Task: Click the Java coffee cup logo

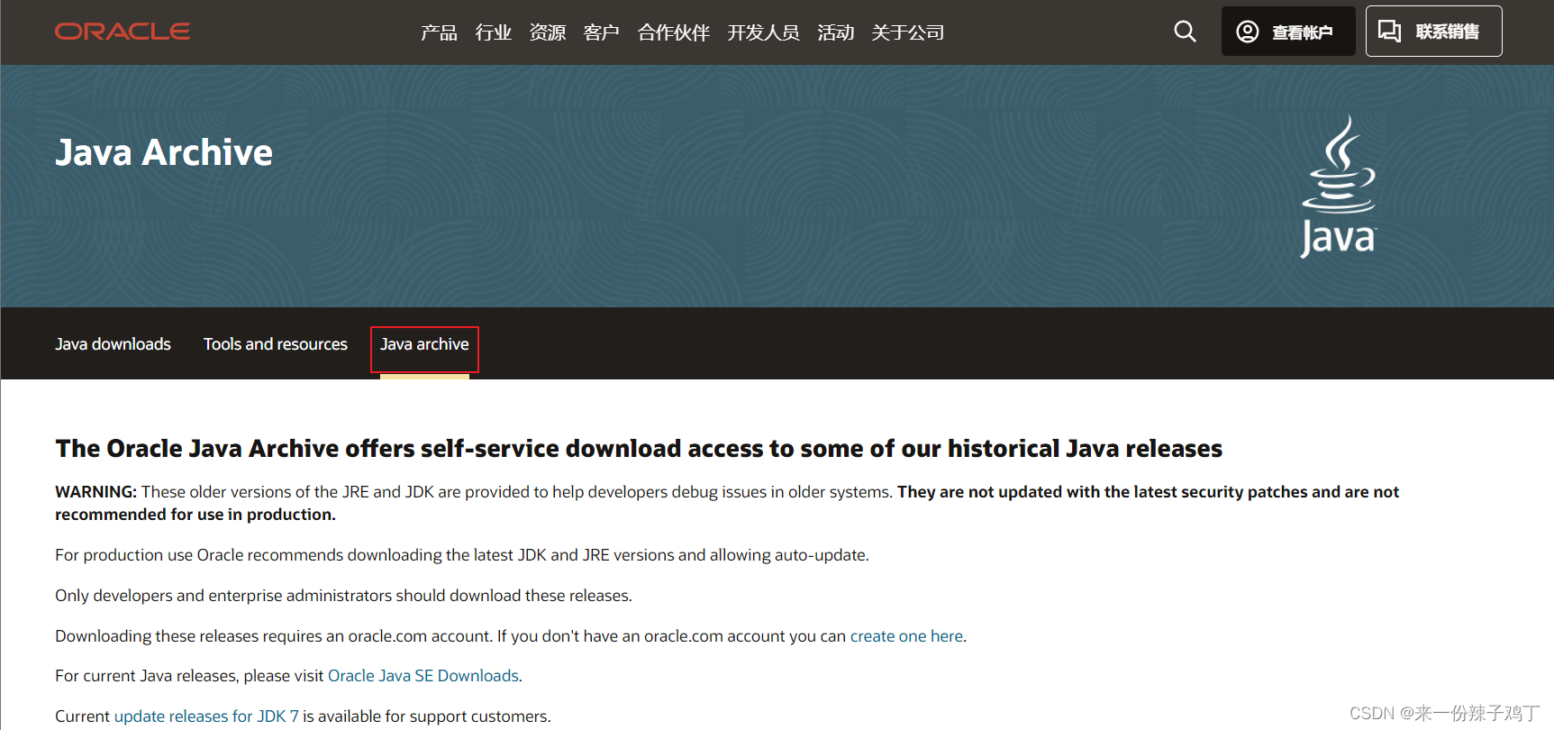Action: pos(1339,187)
